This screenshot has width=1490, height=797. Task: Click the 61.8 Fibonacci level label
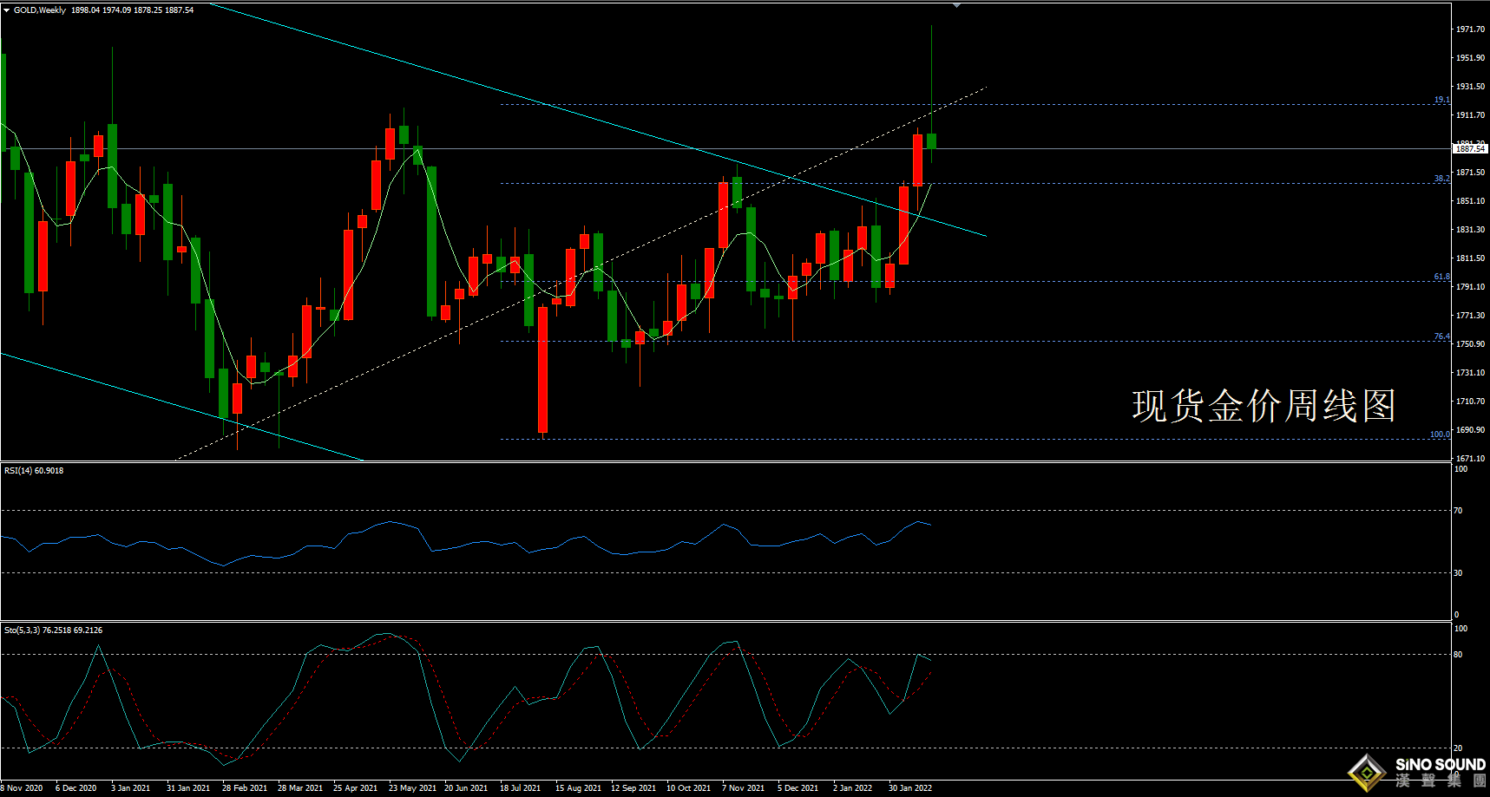pyautogui.click(x=1441, y=277)
